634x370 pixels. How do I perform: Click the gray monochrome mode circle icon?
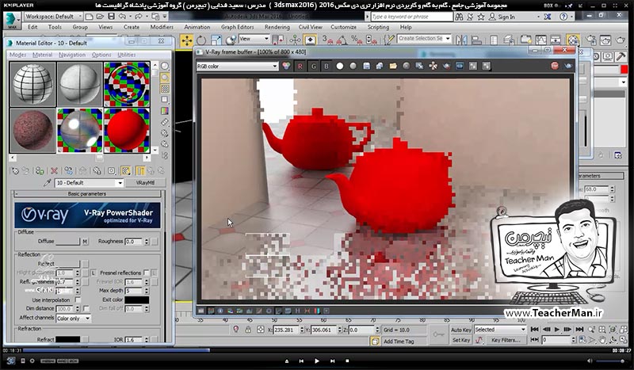pyautogui.click(x=353, y=67)
